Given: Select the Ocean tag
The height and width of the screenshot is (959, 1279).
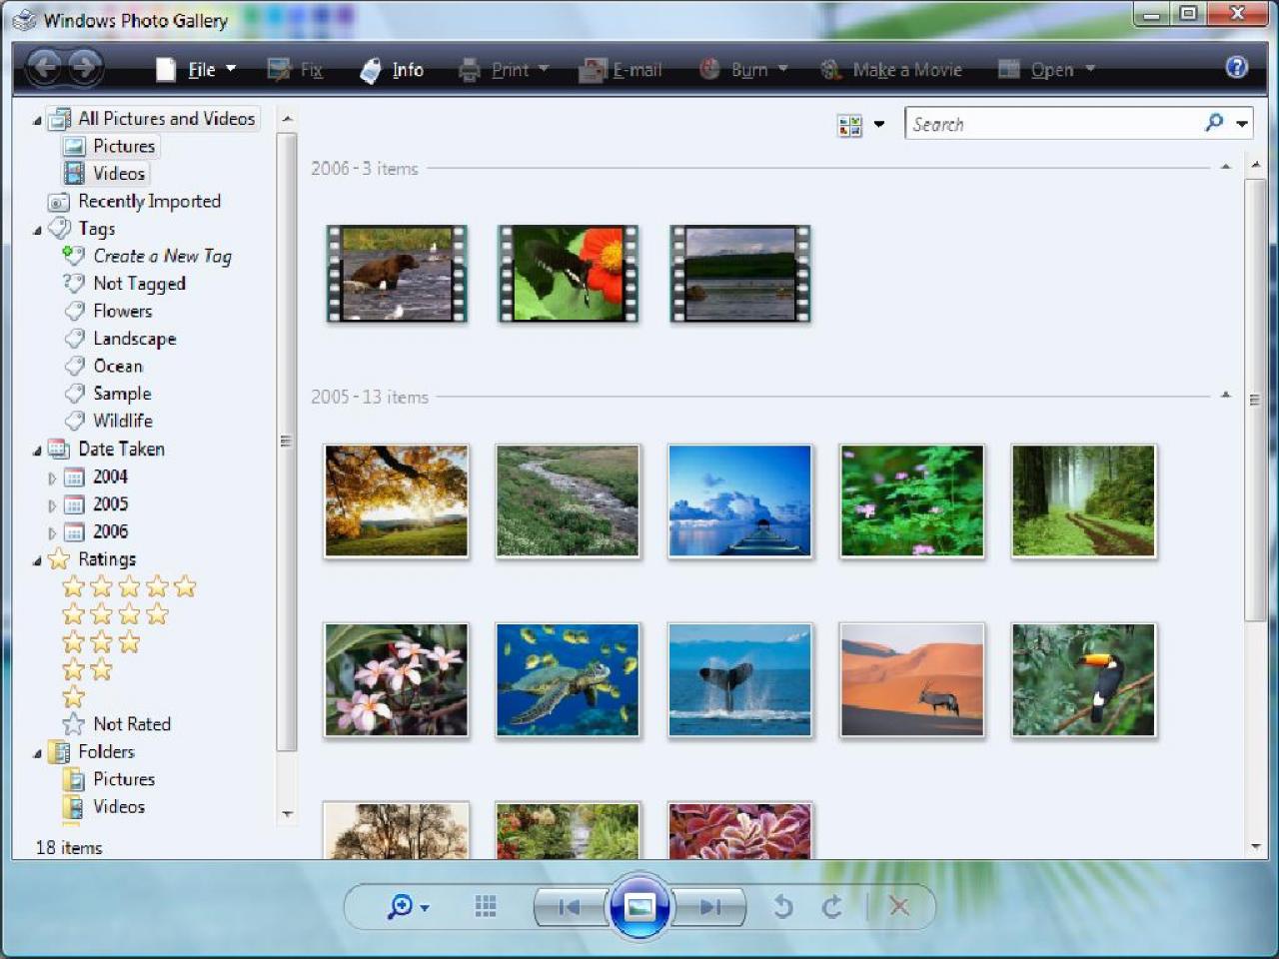Looking at the screenshot, I should [x=104, y=366].
